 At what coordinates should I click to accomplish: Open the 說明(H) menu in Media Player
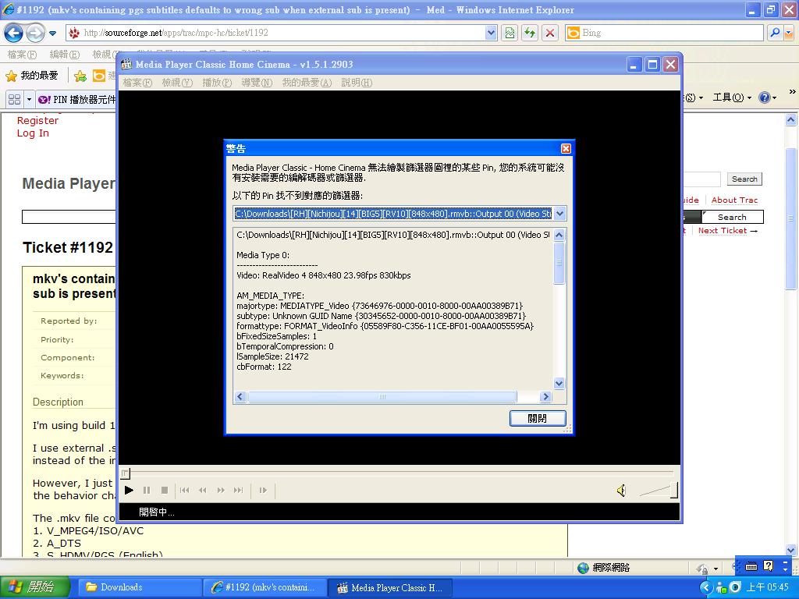[357, 83]
